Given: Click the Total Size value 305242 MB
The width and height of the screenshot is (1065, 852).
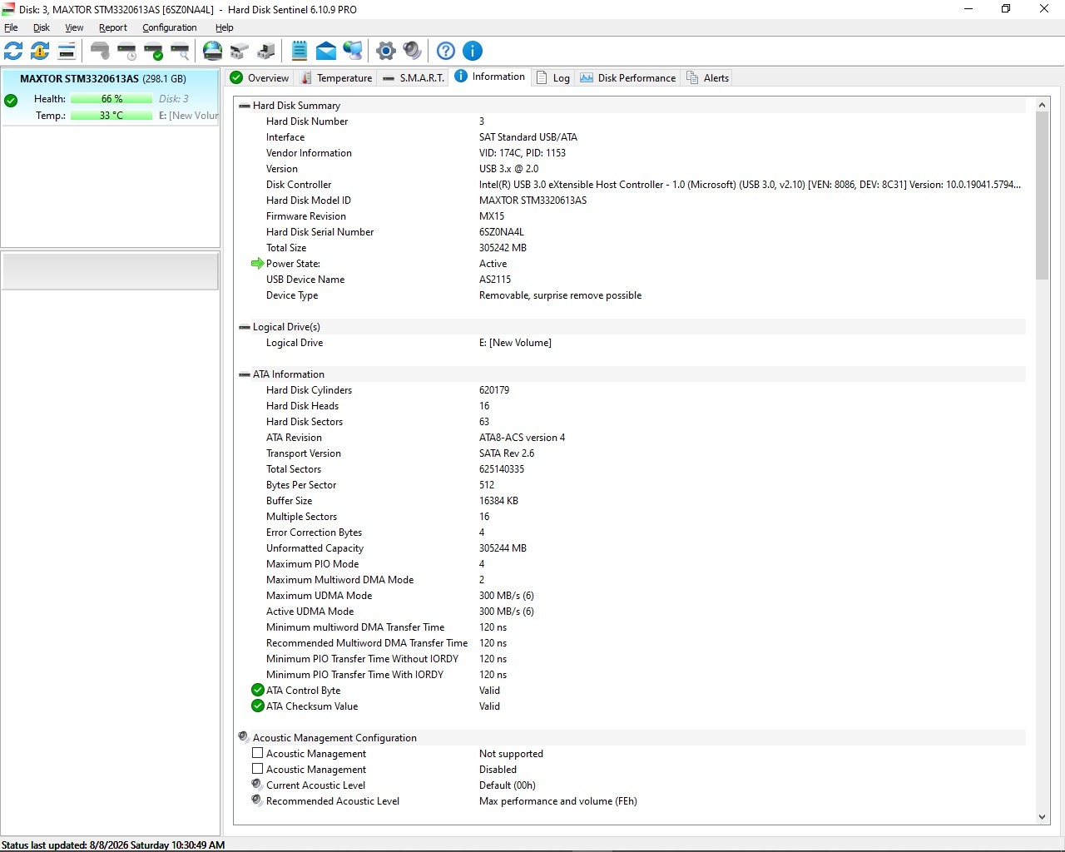Looking at the screenshot, I should pyautogui.click(x=503, y=248).
